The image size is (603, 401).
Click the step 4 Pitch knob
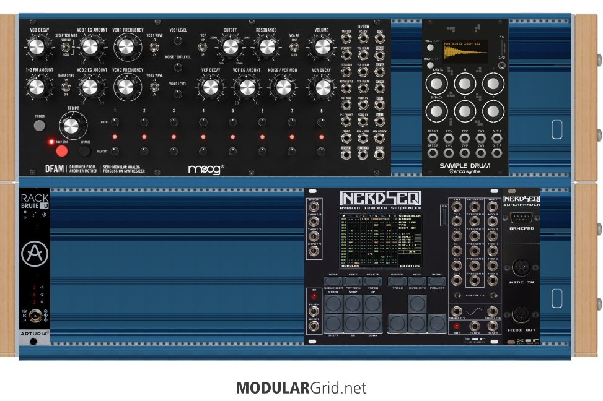coord(203,122)
